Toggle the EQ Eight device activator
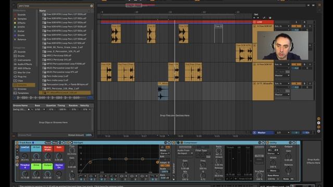The width and height of the screenshot is (333, 187). (x=68, y=143)
